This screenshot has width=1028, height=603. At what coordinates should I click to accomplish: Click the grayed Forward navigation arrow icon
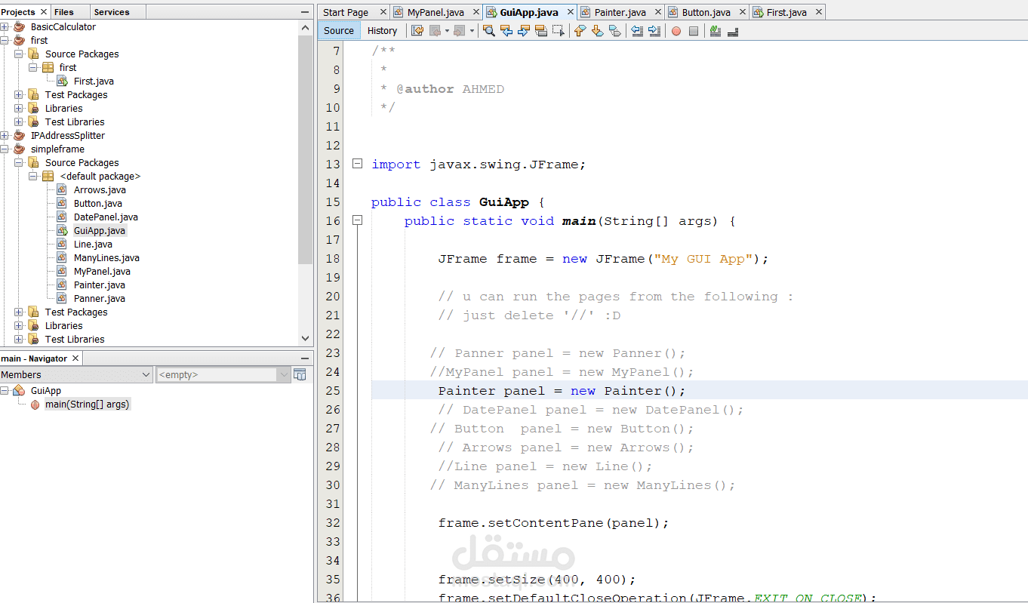pyautogui.click(x=459, y=31)
